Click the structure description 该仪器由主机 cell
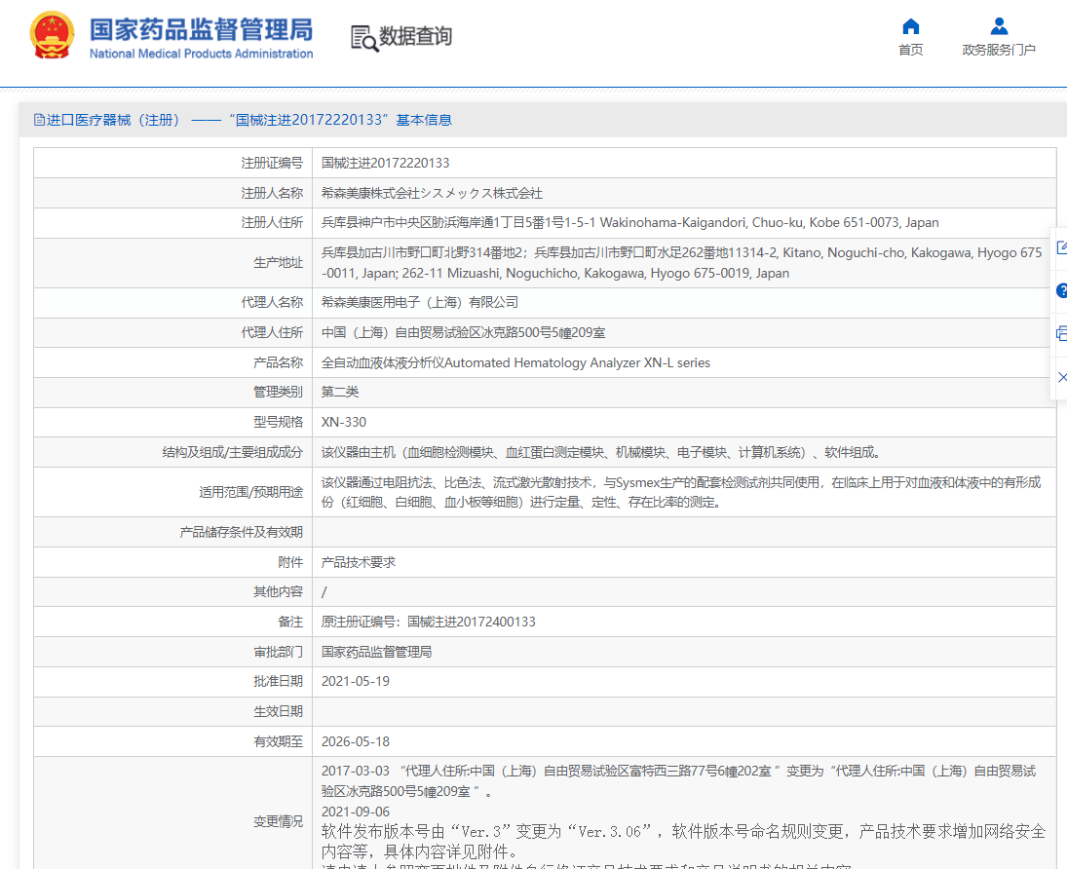 pos(684,452)
